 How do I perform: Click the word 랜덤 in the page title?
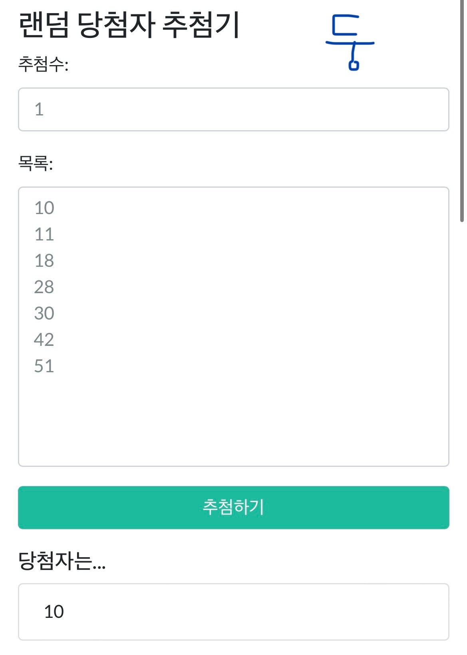(44, 25)
